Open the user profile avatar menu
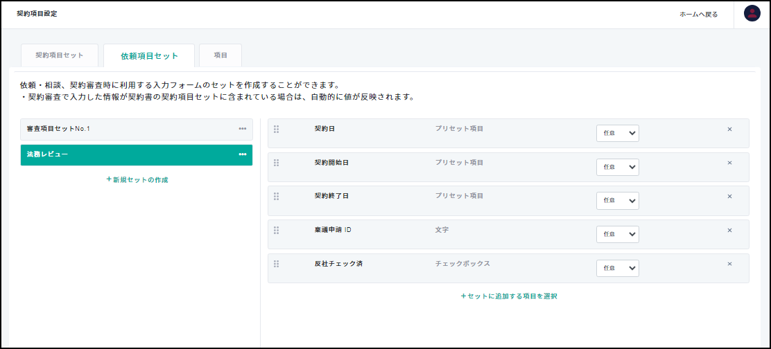 point(752,14)
